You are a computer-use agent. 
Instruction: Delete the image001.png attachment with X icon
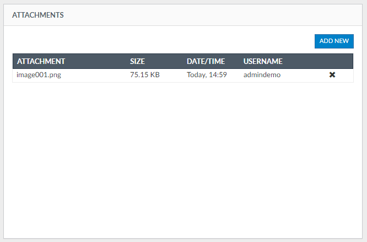pos(332,75)
